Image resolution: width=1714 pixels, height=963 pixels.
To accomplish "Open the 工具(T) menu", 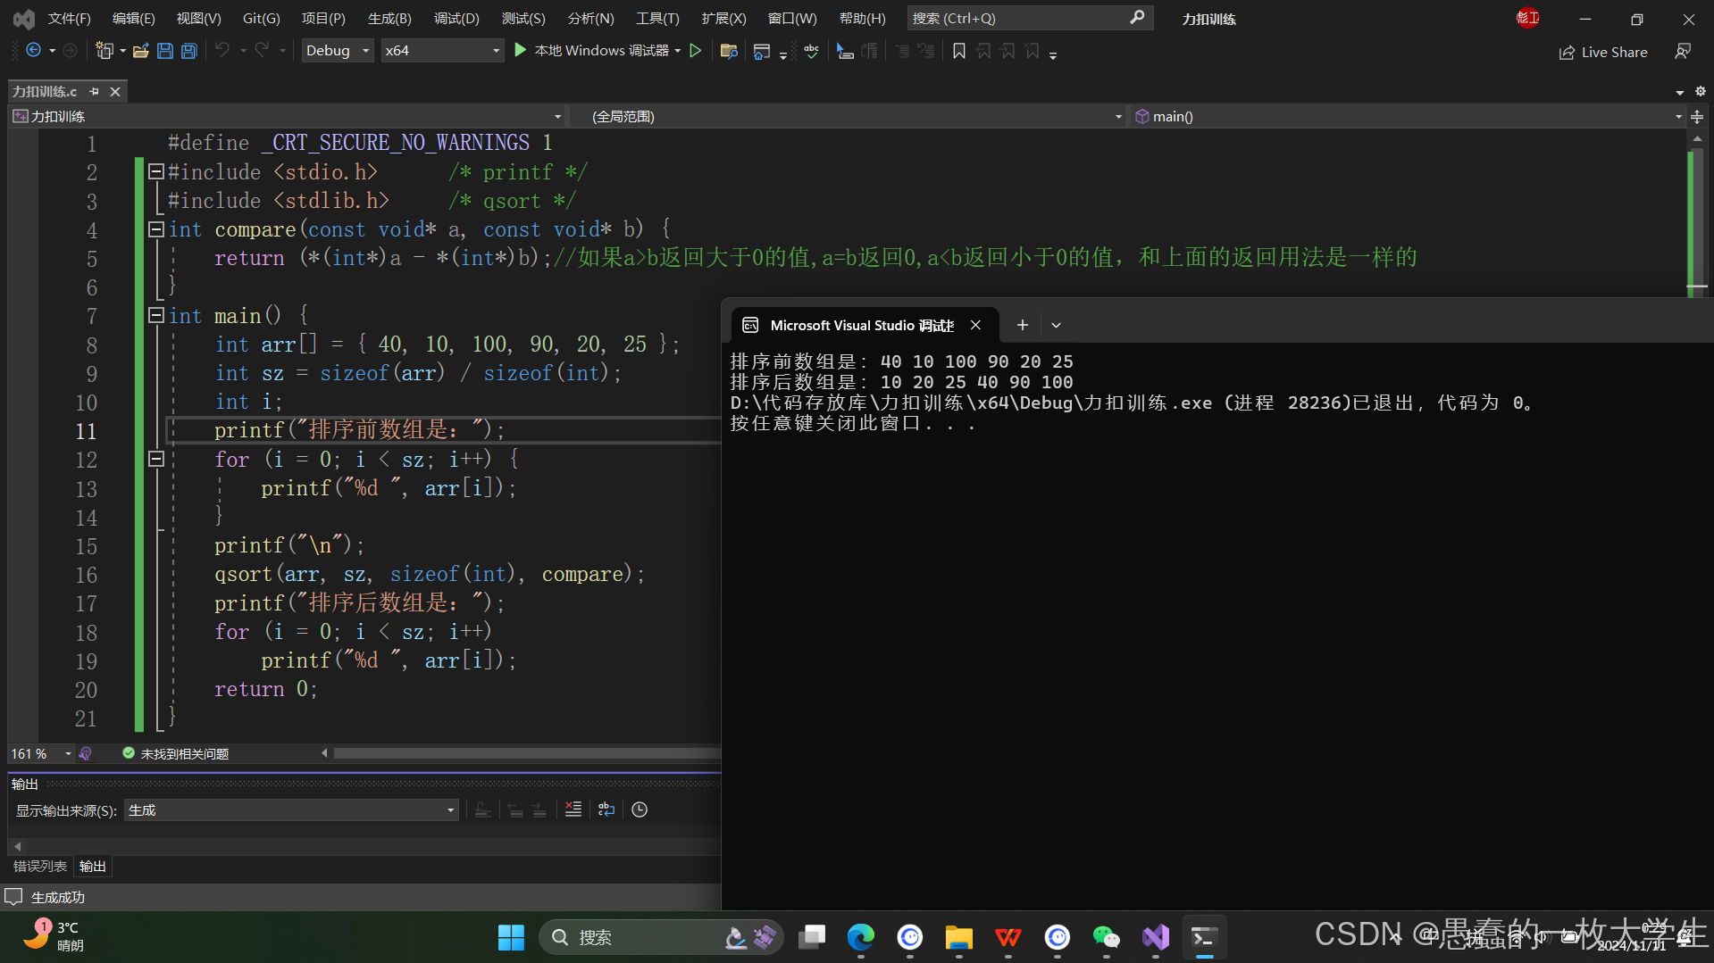I will (x=657, y=18).
